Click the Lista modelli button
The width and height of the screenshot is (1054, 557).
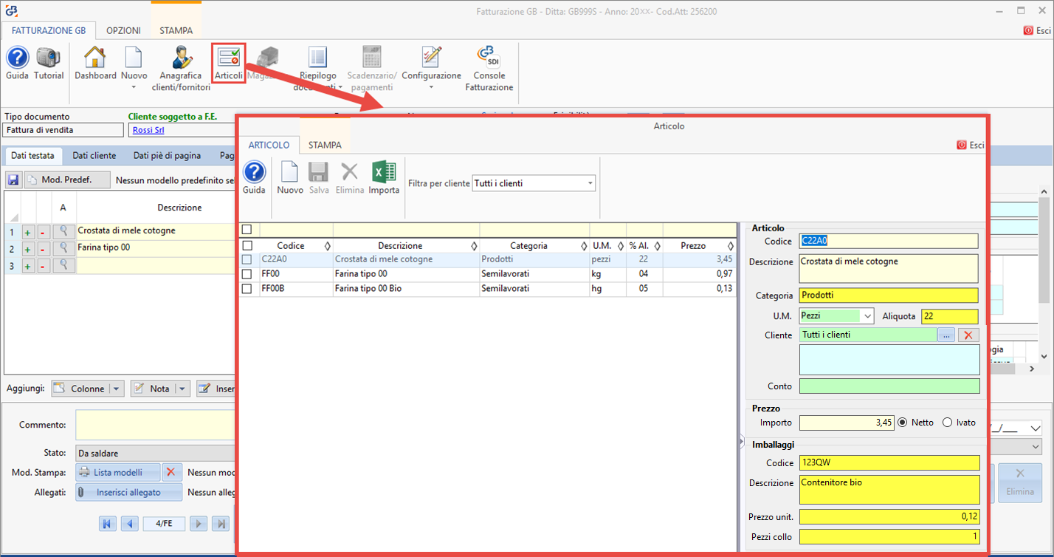point(118,472)
